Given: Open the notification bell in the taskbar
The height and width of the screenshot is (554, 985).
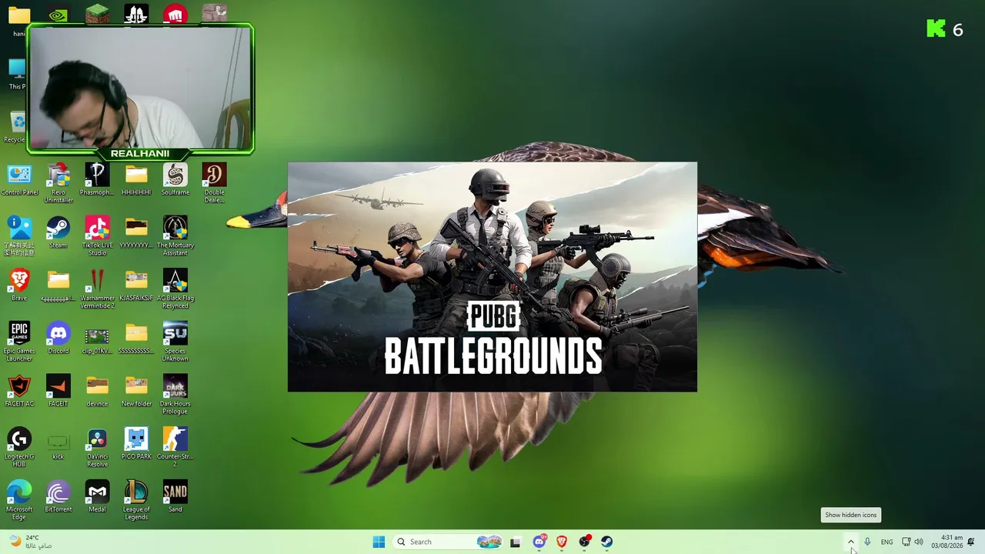Looking at the screenshot, I should [971, 542].
